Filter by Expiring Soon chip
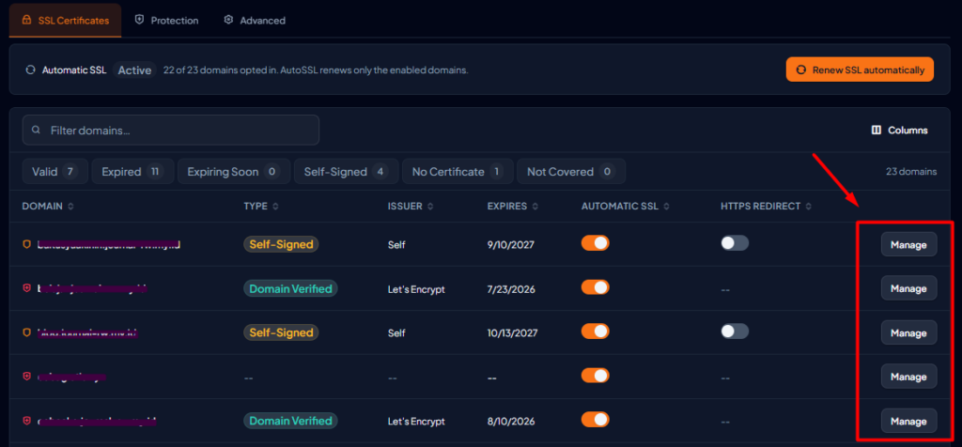This screenshot has width=962, height=447. (x=234, y=172)
